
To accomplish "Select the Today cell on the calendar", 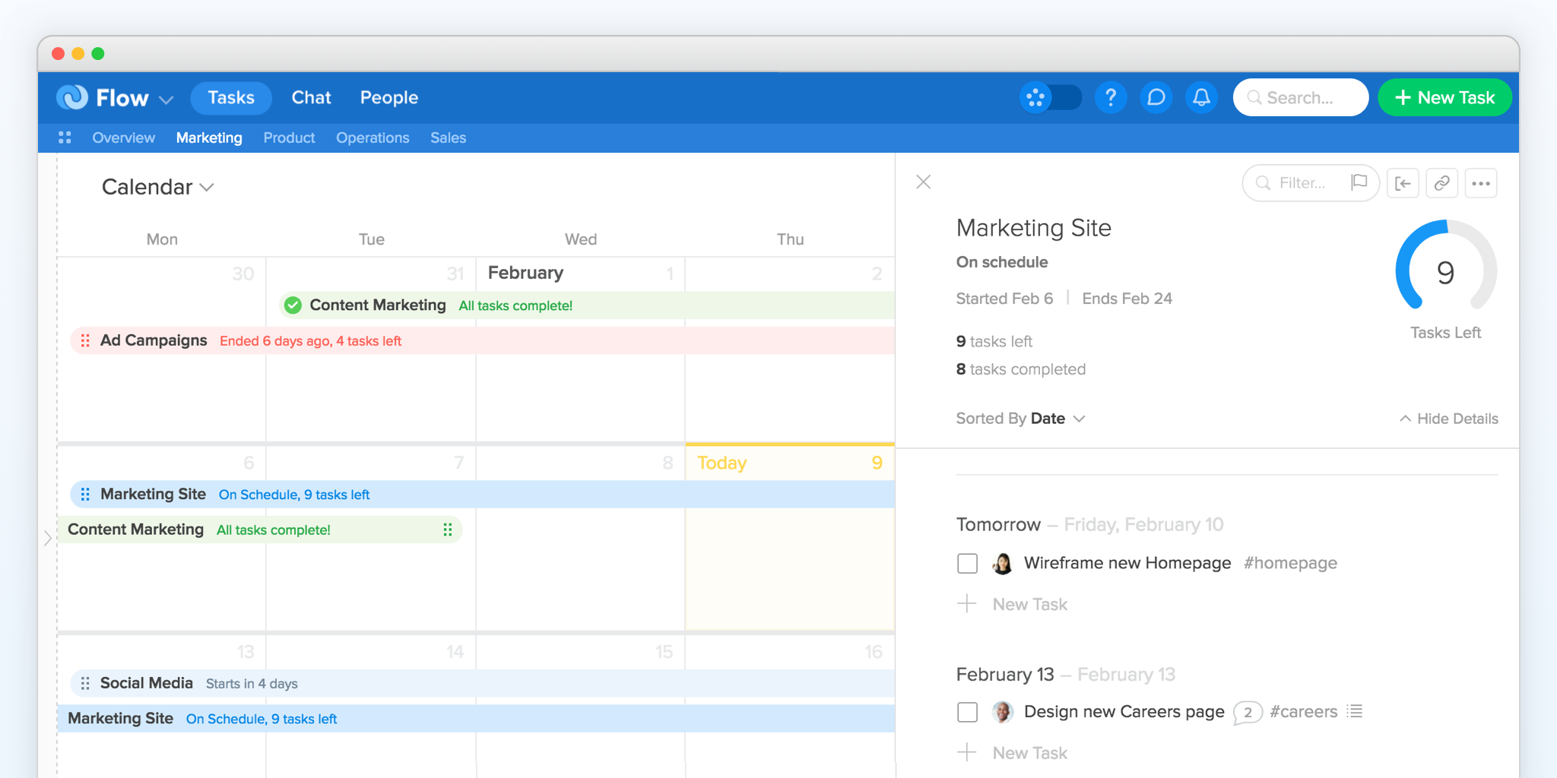I will (x=790, y=538).
